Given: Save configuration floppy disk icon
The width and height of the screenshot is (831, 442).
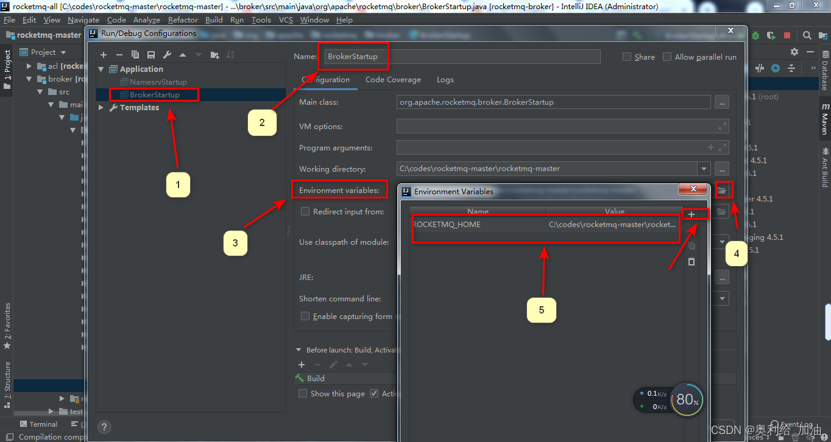Looking at the screenshot, I should coord(151,55).
